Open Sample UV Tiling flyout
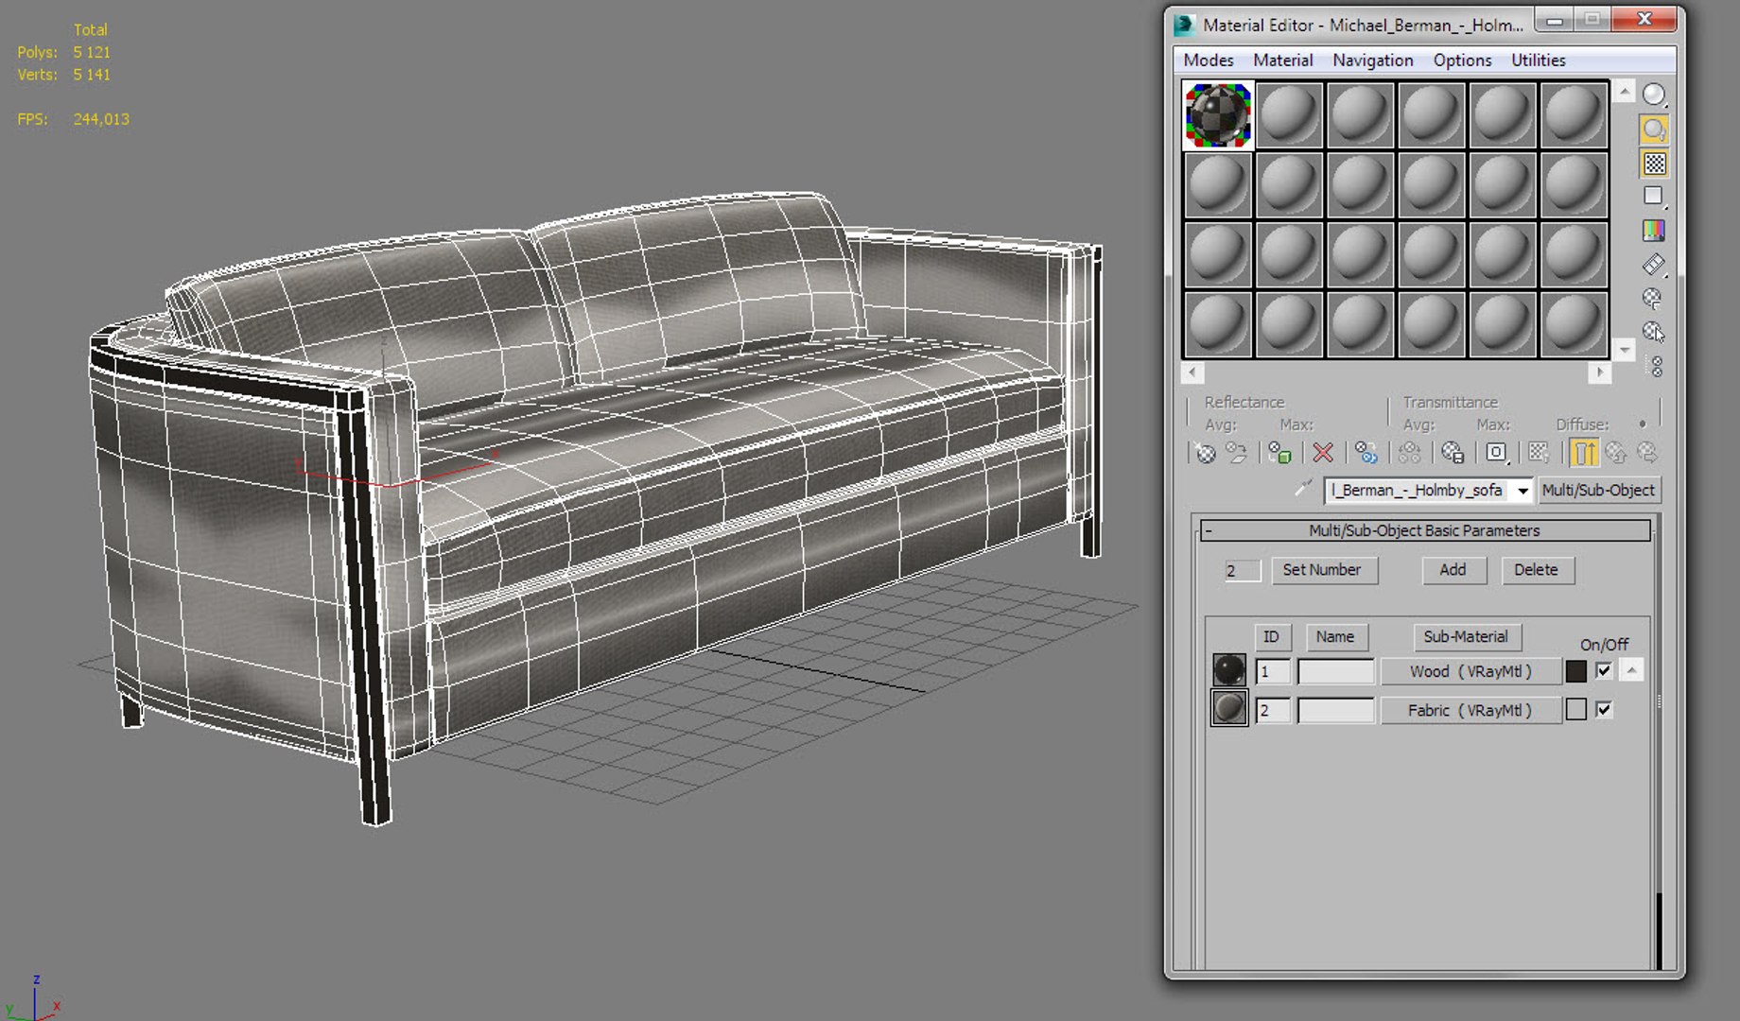This screenshot has height=1021, width=1740. click(1654, 197)
